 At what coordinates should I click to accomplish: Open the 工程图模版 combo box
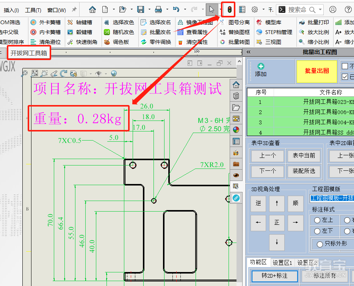pos(332,198)
